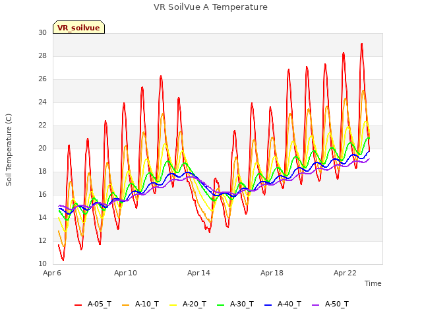Click the Apr 10 x-axis tick label
The width and height of the screenshot is (422, 317).
coord(125,273)
